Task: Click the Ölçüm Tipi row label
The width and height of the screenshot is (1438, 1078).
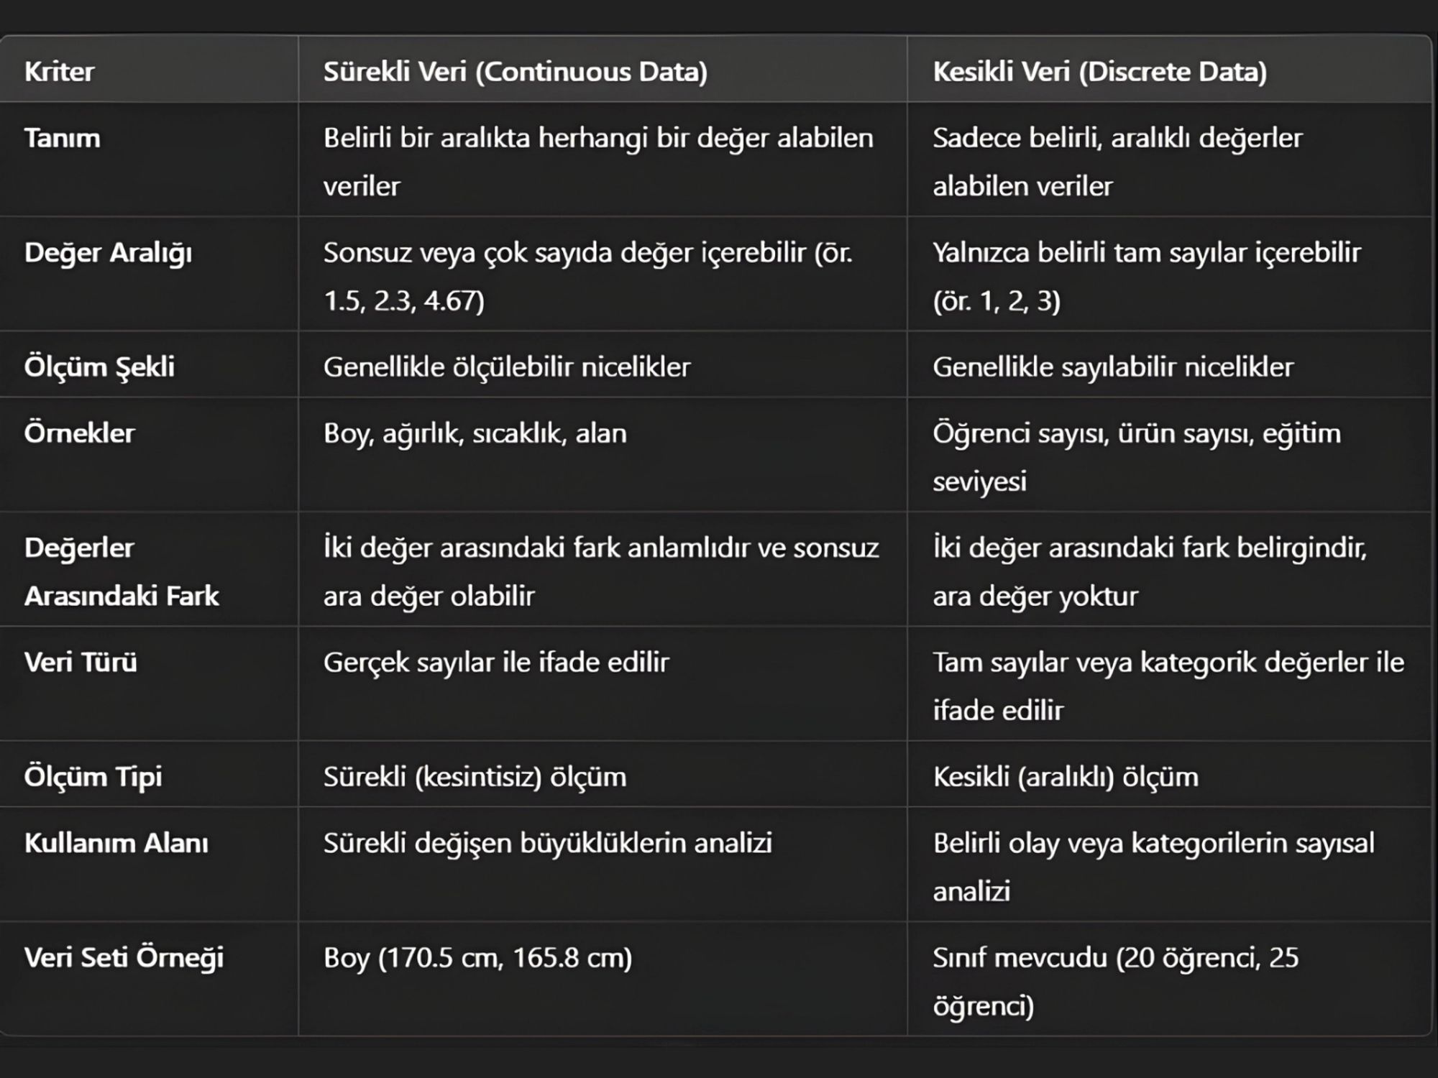Action: [93, 777]
